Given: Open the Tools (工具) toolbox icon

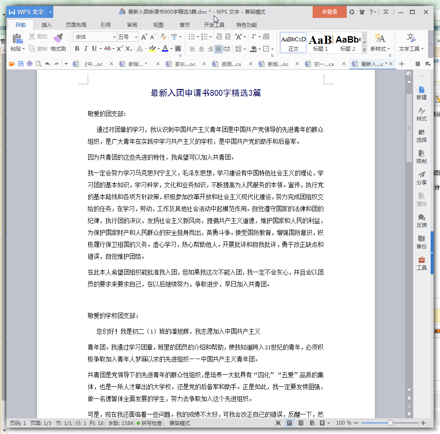Looking at the screenshot, I should tap(422, 264).
